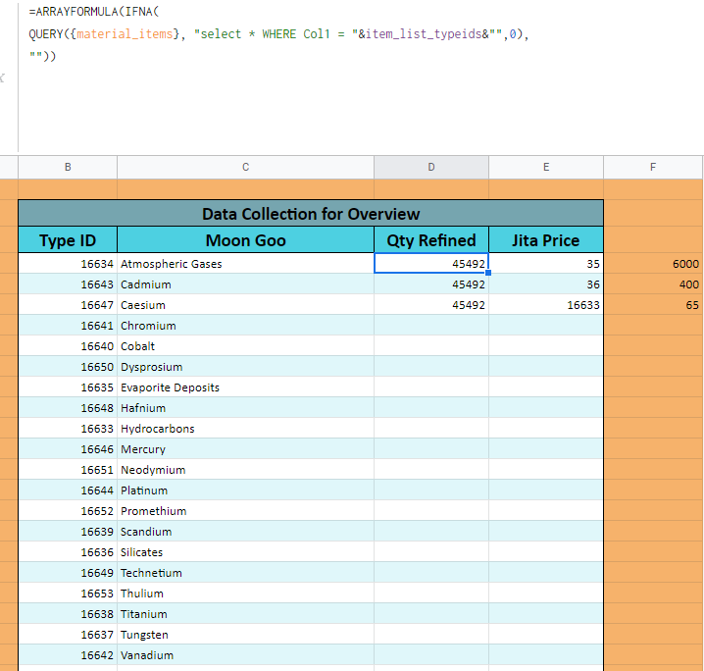Select Type ID cell 16642
This screenshot has height=671, width=704.
(x=68, y=655)
